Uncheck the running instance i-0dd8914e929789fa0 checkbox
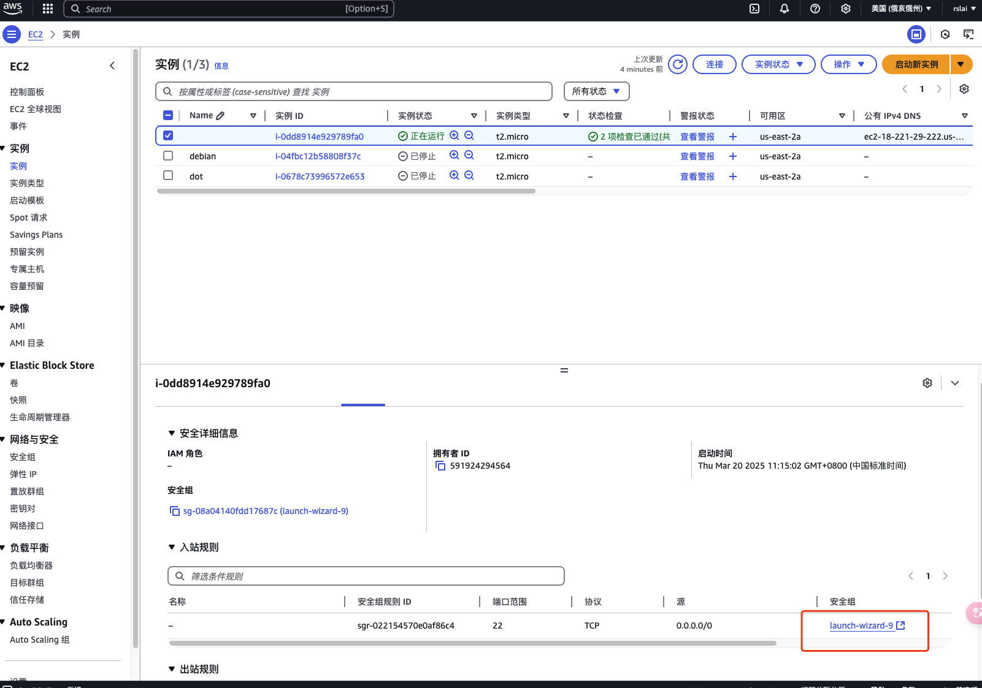This screenshot has height=688, width=982. (168, 135)
